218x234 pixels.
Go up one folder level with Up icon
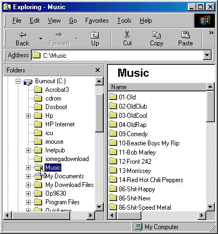pyautogui.click(x=94, y=35)
